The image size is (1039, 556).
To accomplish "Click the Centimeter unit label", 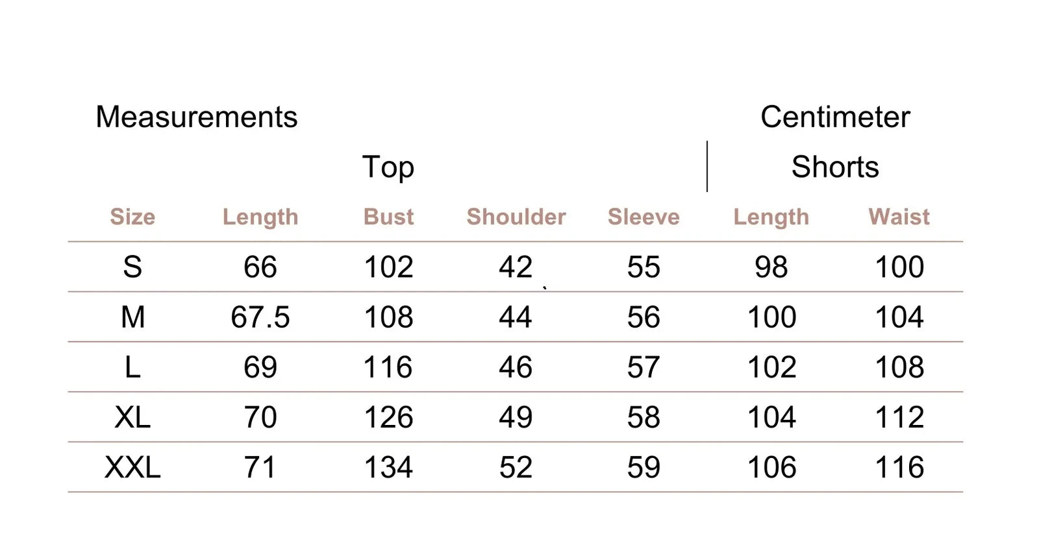I will pos(834,117).
